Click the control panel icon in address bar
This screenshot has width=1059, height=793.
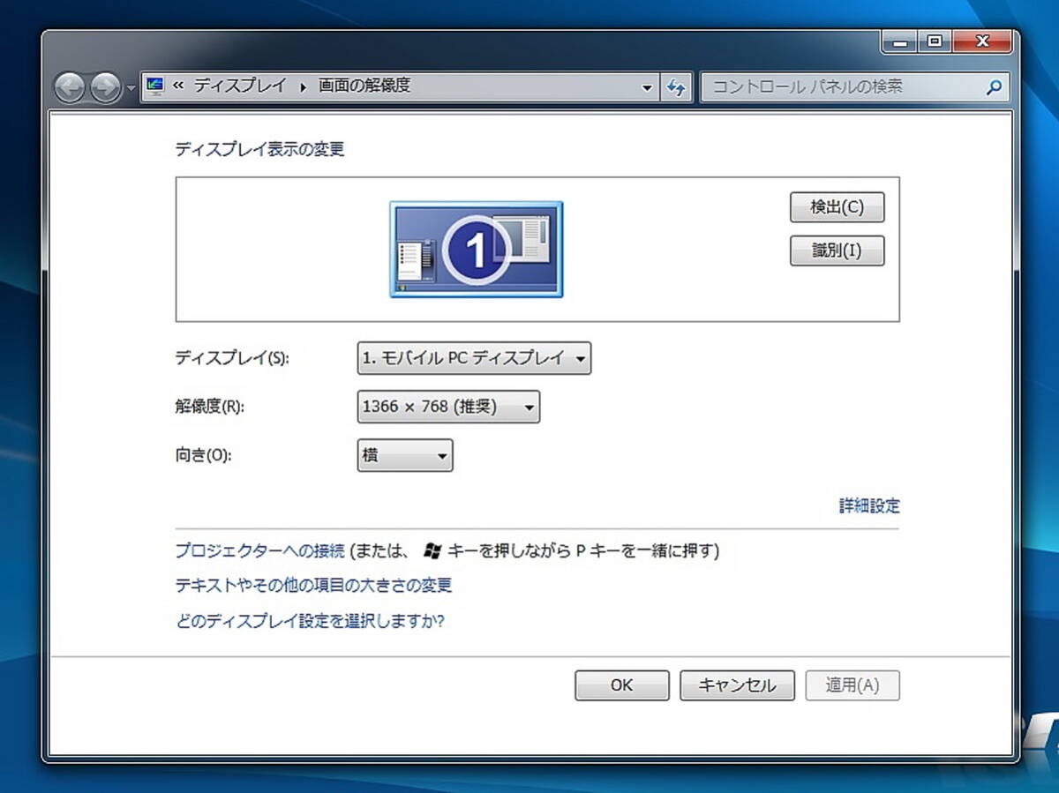tap(155, 86)
